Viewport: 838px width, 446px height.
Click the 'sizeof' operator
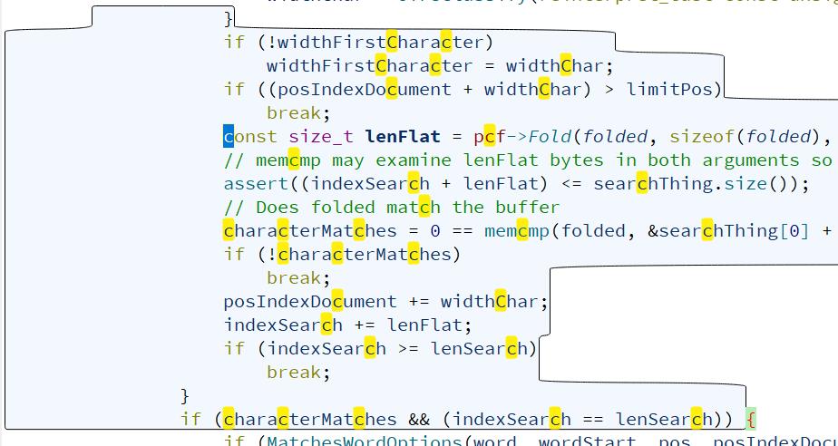click(702, 137)
